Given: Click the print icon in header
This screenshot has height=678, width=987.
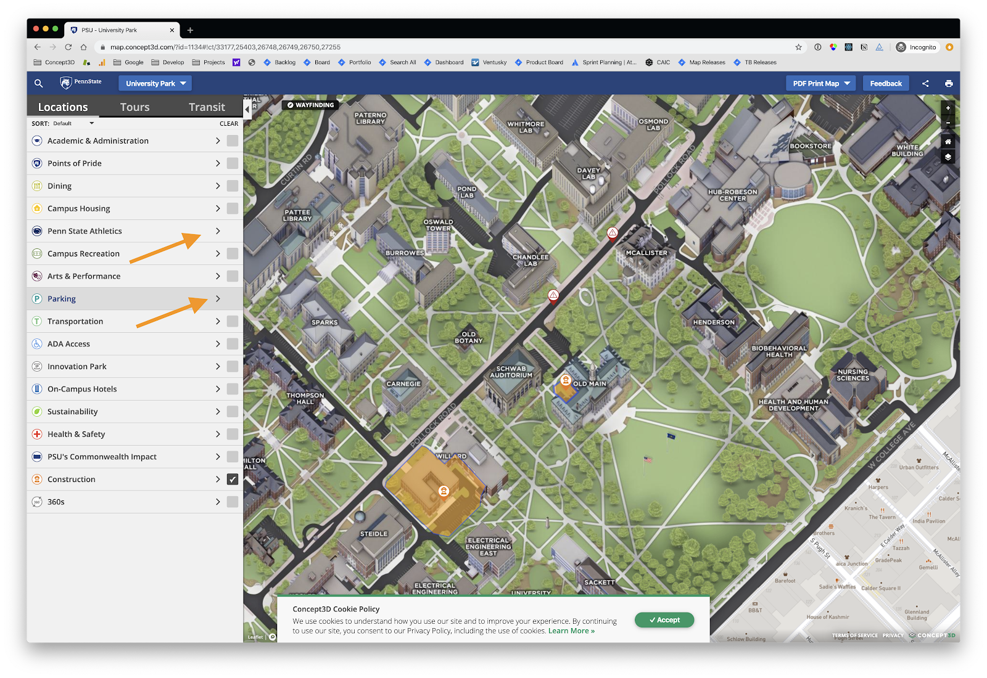Looking at the screenshot, I should point(949,83).
